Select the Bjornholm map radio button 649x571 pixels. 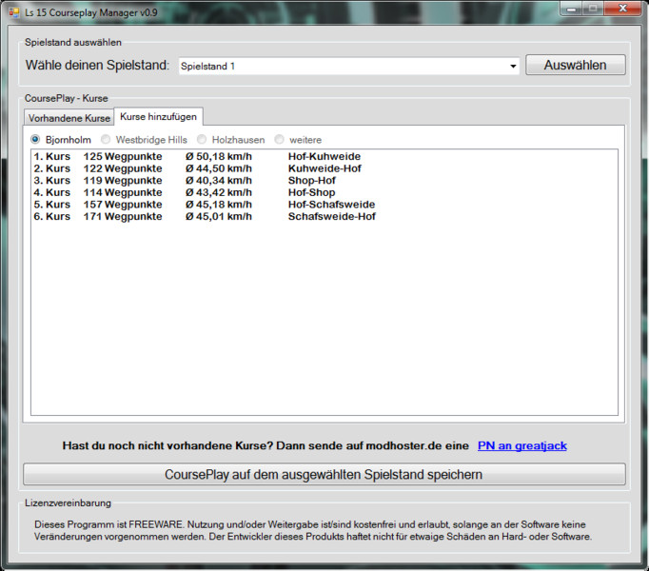37,140
